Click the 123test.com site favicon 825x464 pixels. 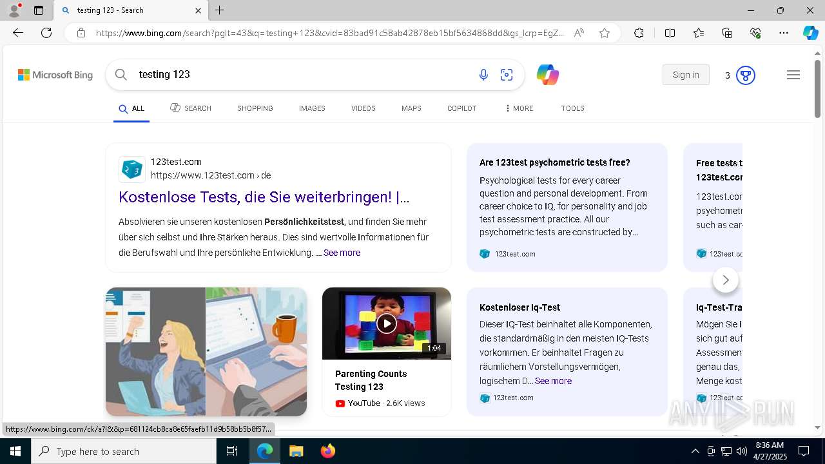tap(132, 169)
